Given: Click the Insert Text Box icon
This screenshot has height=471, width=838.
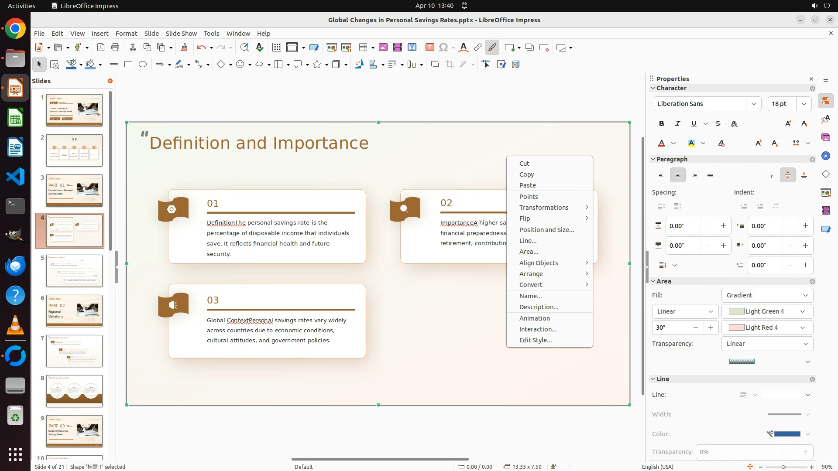Looking at the screenshot, I should 429,48.
